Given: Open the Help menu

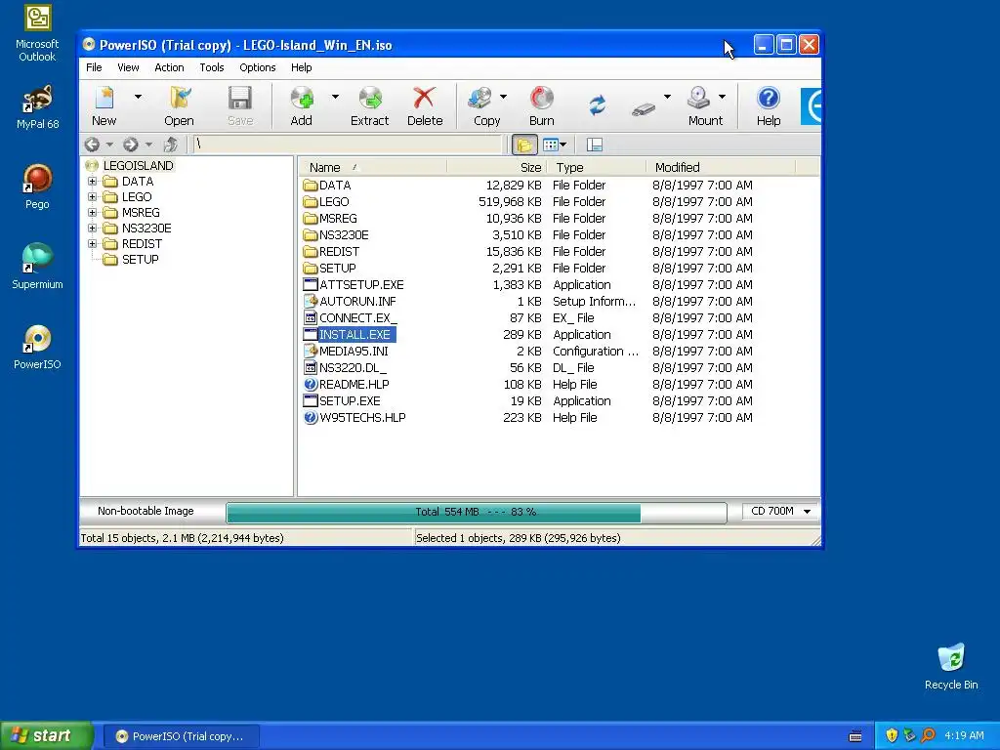Looking at the screenshot, I should click(x=302, y=67).
